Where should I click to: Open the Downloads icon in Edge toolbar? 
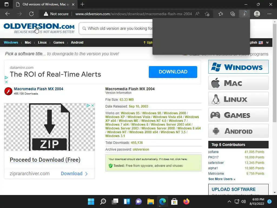[245, 14]
